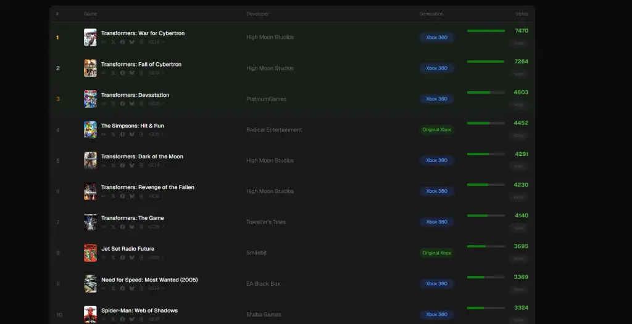Open IGDB link for Transformers: Devastation
632x324 pixels.
156,103
